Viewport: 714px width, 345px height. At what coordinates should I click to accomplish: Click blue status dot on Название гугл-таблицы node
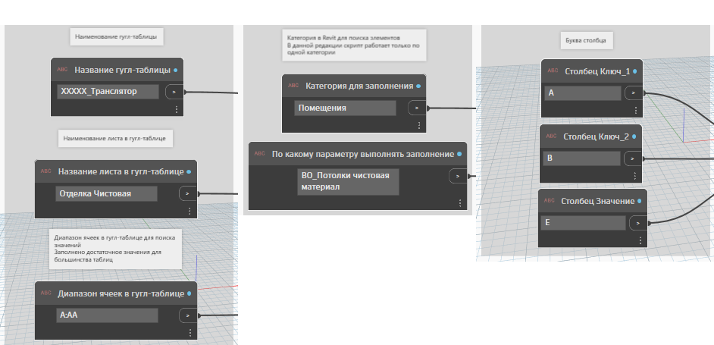point(176,70)
